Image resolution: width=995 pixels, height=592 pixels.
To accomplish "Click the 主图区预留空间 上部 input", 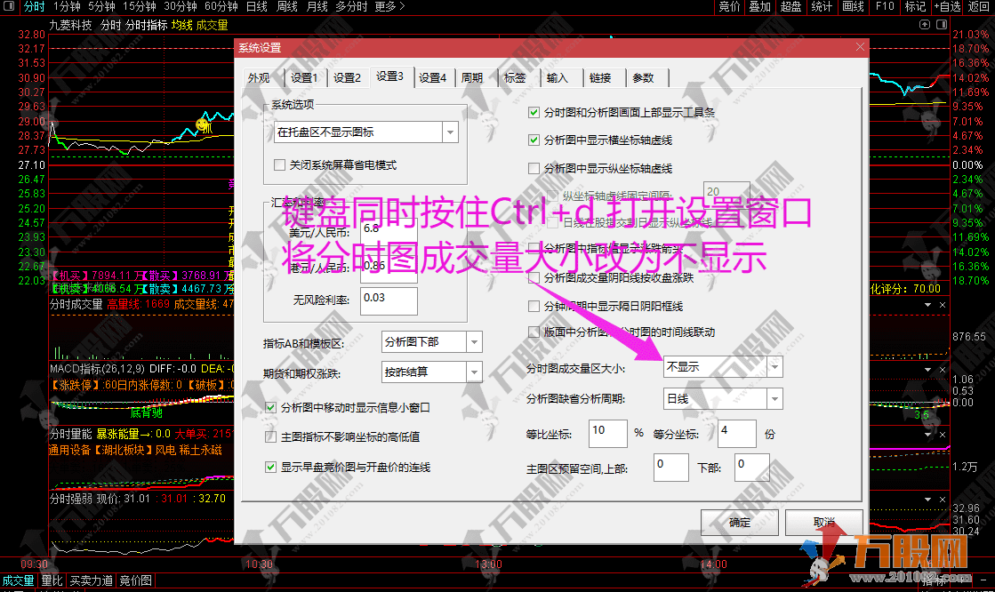I will click(670, 468).
